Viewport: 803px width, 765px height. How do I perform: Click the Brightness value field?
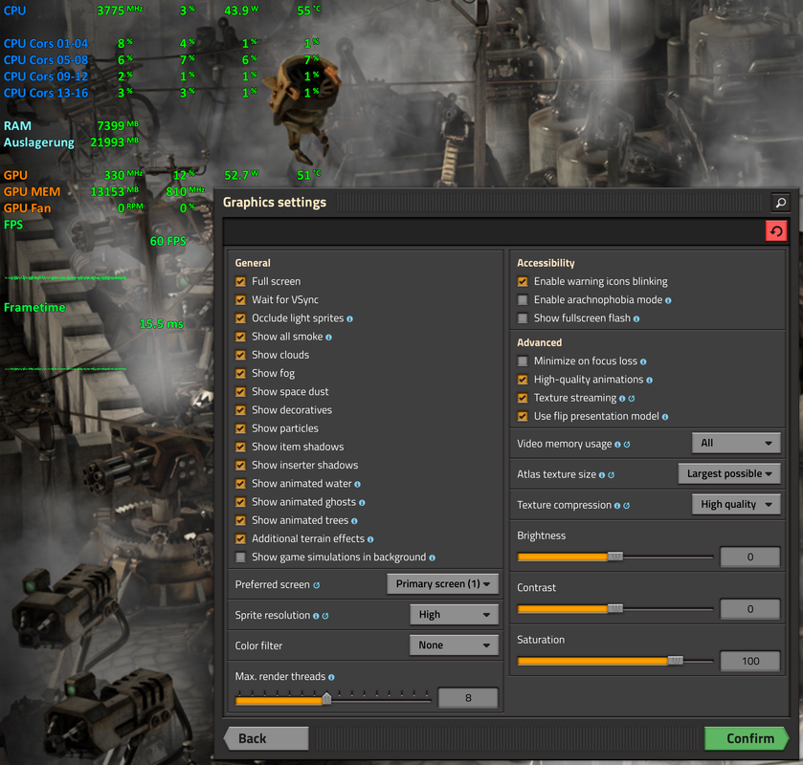coord(749,557)
